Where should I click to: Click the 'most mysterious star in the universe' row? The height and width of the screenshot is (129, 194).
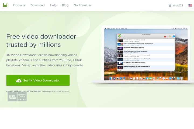146,52
